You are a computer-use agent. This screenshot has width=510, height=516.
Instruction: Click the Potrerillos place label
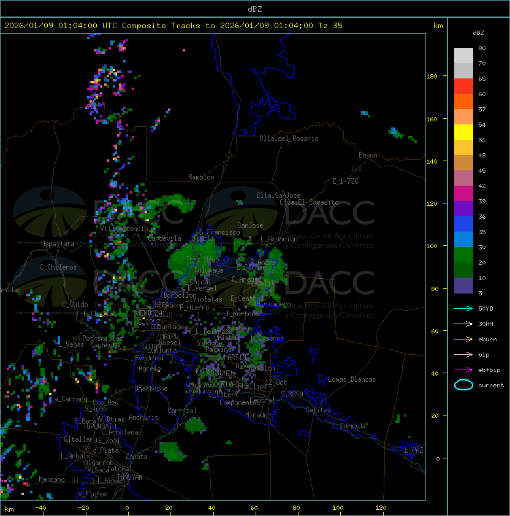pos(102,338)
